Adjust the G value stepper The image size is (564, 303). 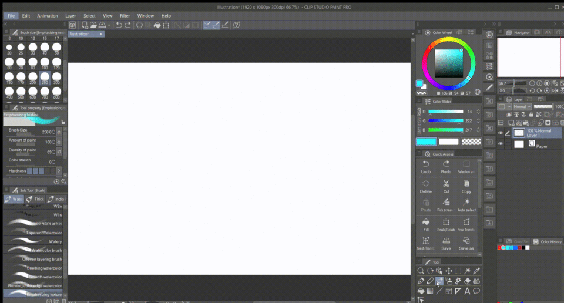[478, 121]
